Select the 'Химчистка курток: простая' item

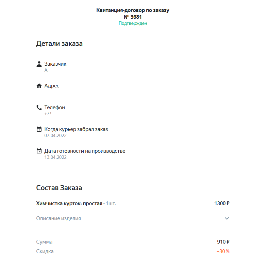tap(69, 203)
